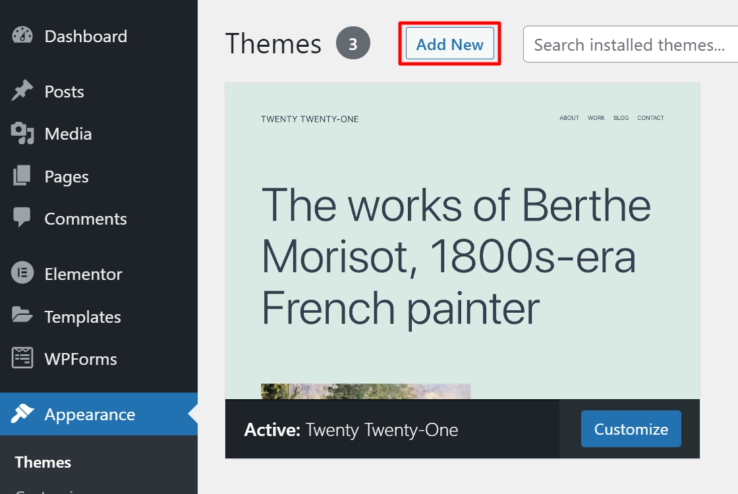
Task: Click the Dashboard gauge icon
Action: click(22, 36)
